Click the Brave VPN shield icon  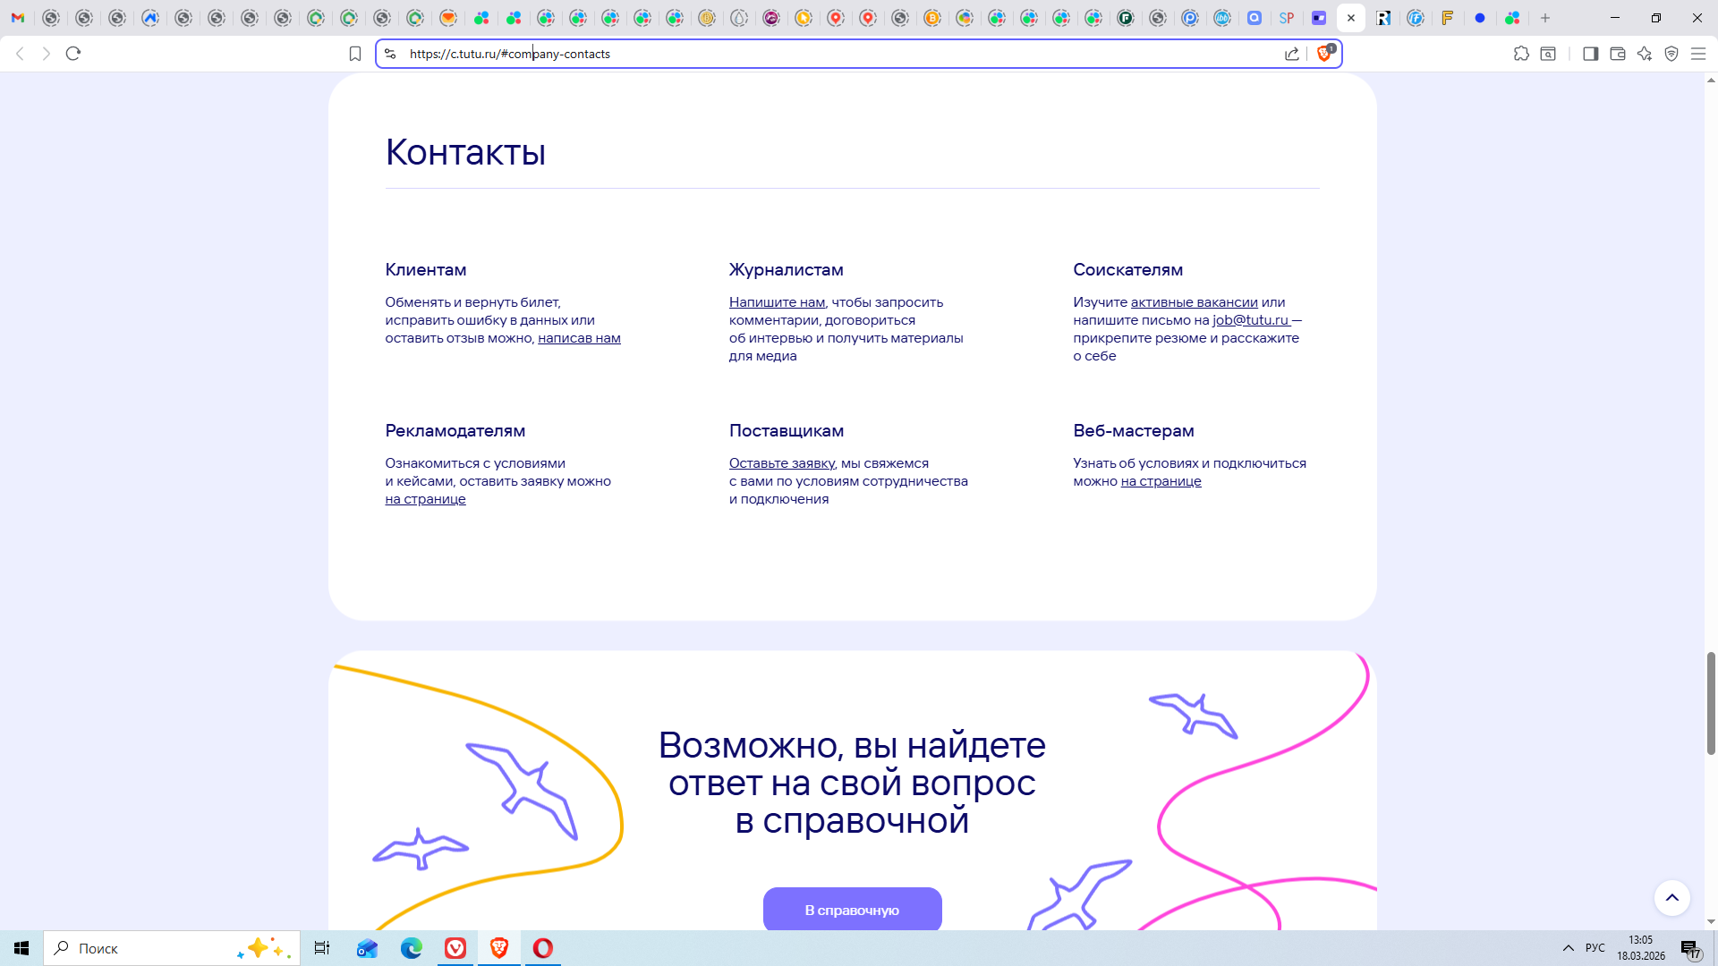1671,54
